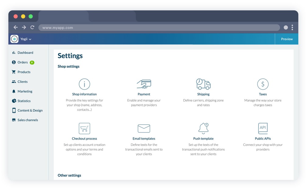
Task: Open the browser three-dot menu
Action: (x=292, y=27)
